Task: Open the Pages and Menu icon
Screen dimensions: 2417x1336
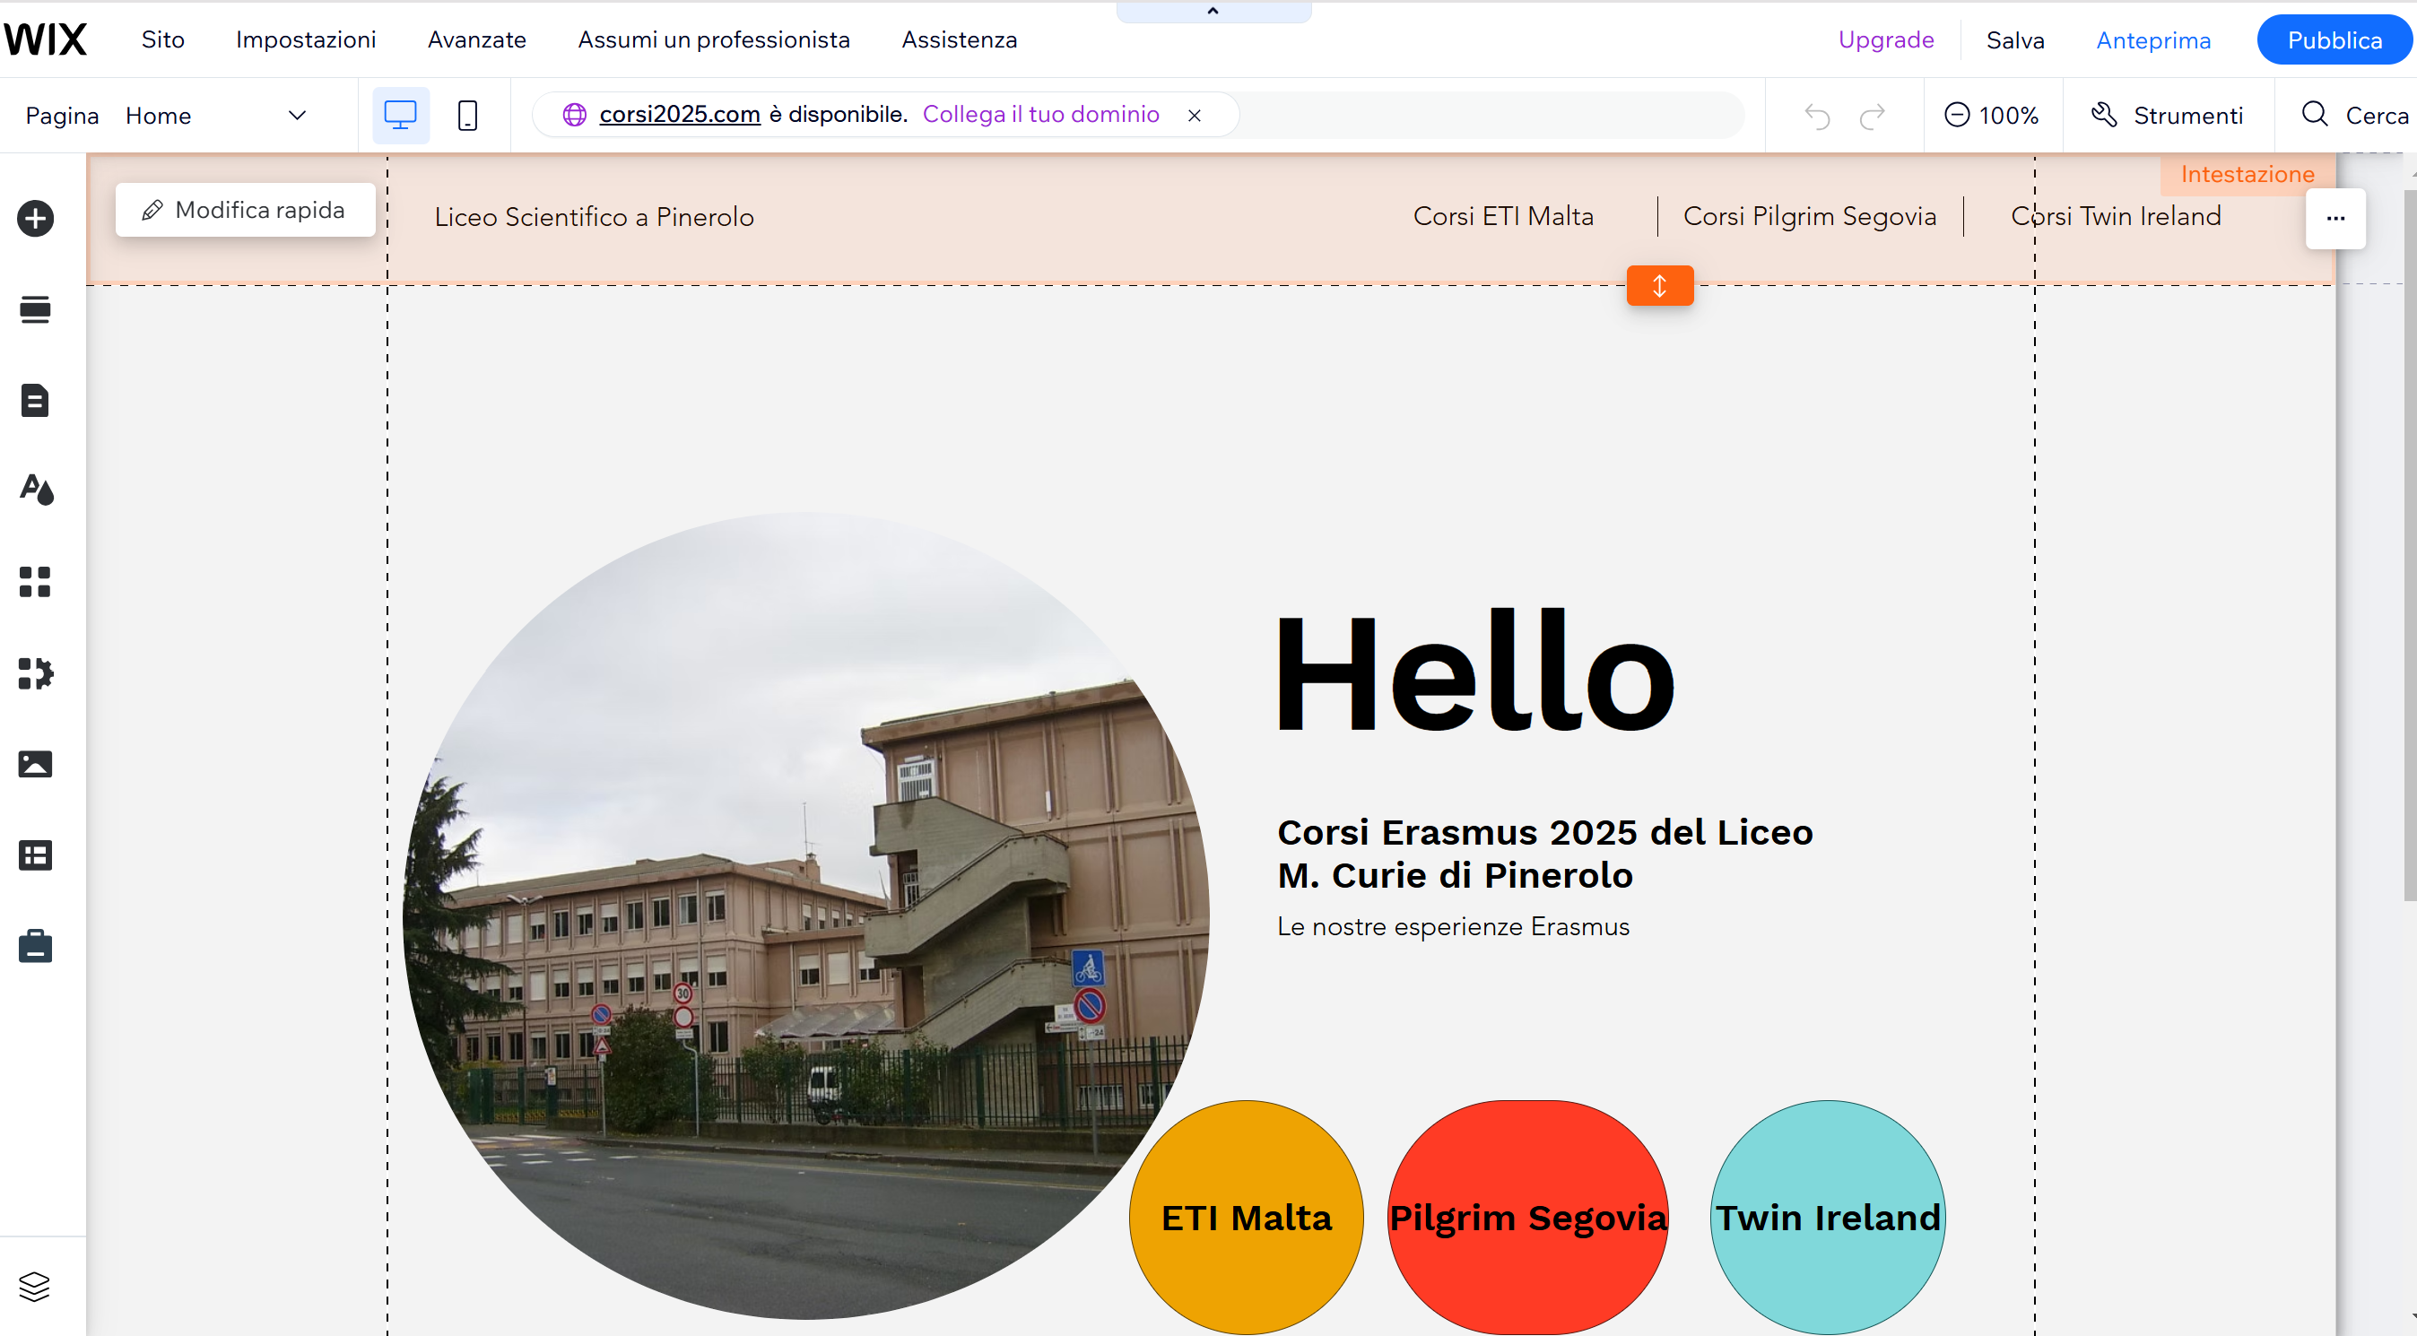Action: [x=36, y=401]
